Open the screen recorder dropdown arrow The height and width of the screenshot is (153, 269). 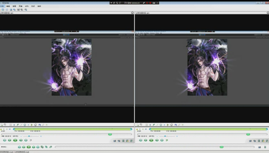coord(111,3)
